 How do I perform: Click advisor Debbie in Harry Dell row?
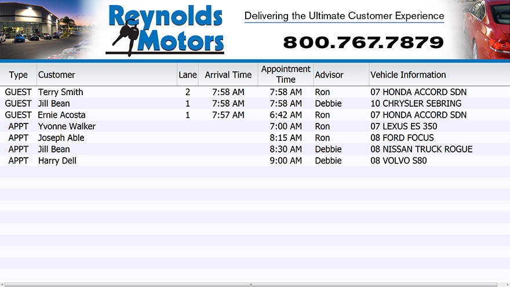(x=328, y=161)
